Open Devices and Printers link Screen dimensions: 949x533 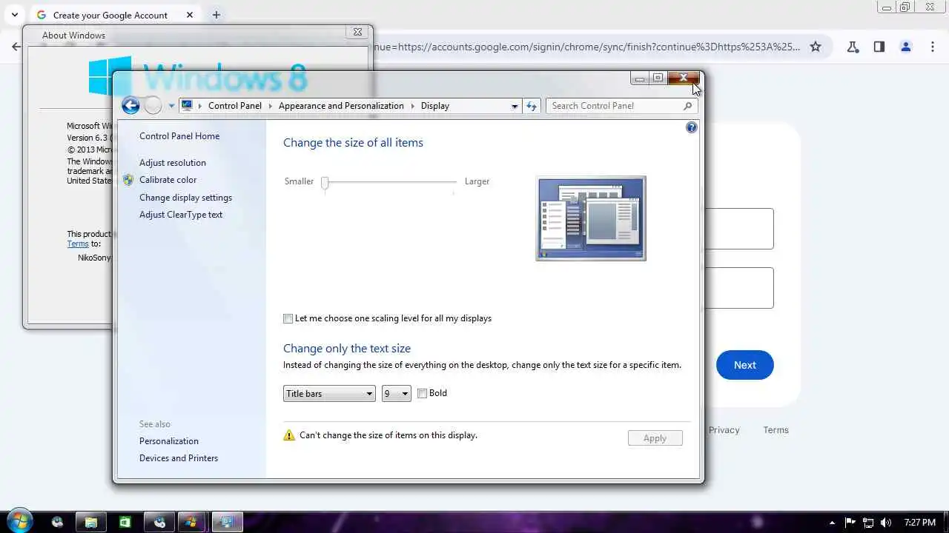coord(179,458)
